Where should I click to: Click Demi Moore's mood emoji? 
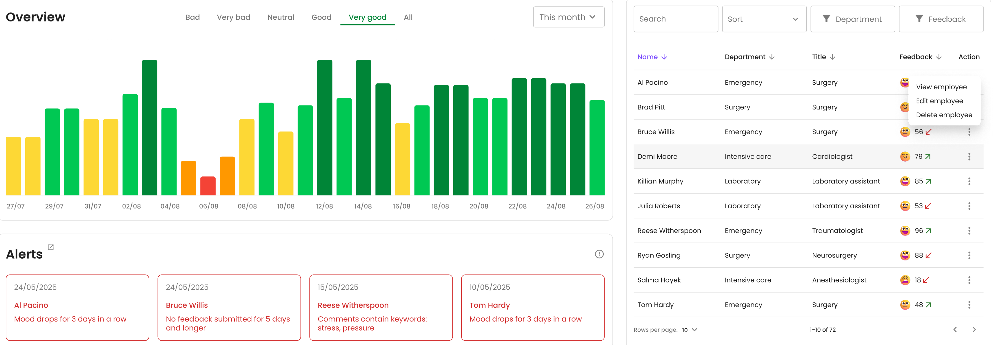(x=905, y=156)
